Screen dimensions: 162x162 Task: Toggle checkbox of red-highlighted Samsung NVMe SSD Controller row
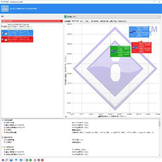pyautogui.click(x=2, y=39)
